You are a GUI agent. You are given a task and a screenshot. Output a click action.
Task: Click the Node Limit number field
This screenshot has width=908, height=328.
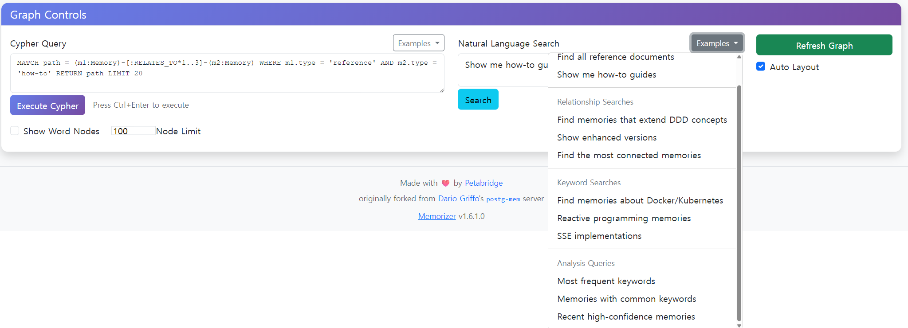pos(133,131)
